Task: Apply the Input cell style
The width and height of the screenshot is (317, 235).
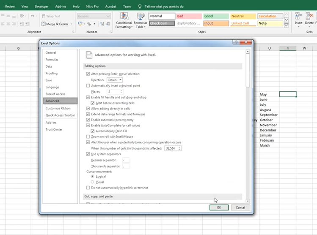Action: [x=216, y=23]
